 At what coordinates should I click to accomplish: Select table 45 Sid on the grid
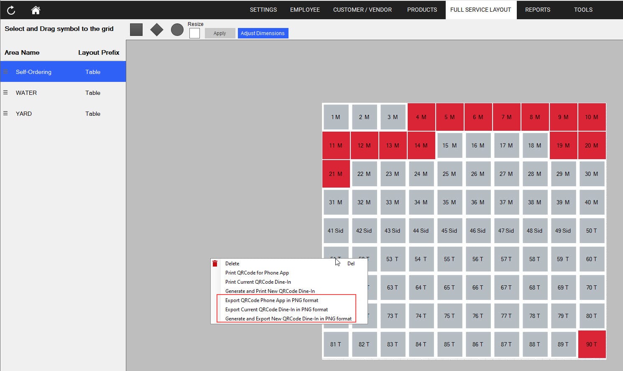[449, 231]
